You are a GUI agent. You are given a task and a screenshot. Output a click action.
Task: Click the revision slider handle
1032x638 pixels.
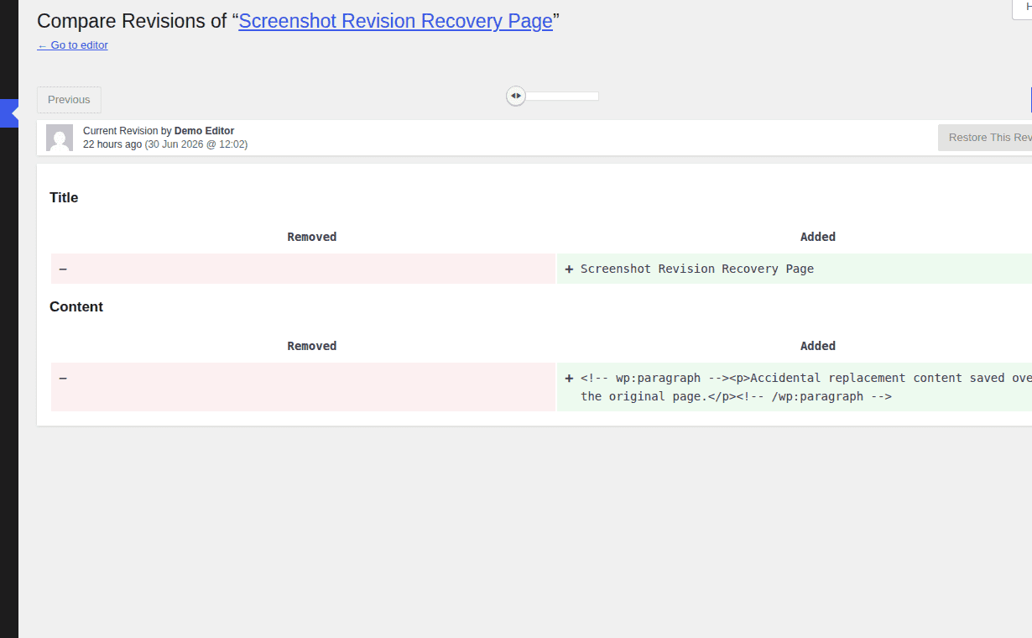tap(516, 96)
